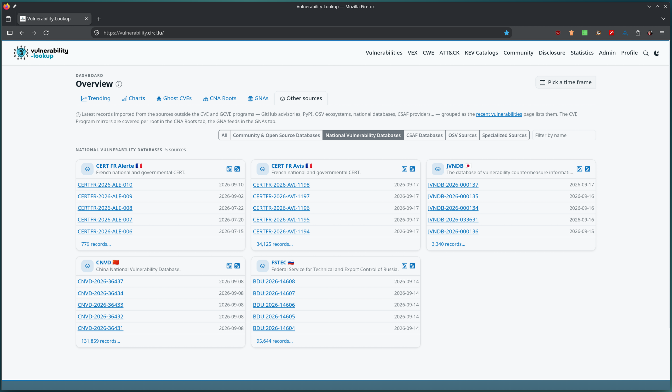Click the uBlock Origin extension icon
Screen dimensions: 672x392
pyautogui.click(x=558, y=33)
